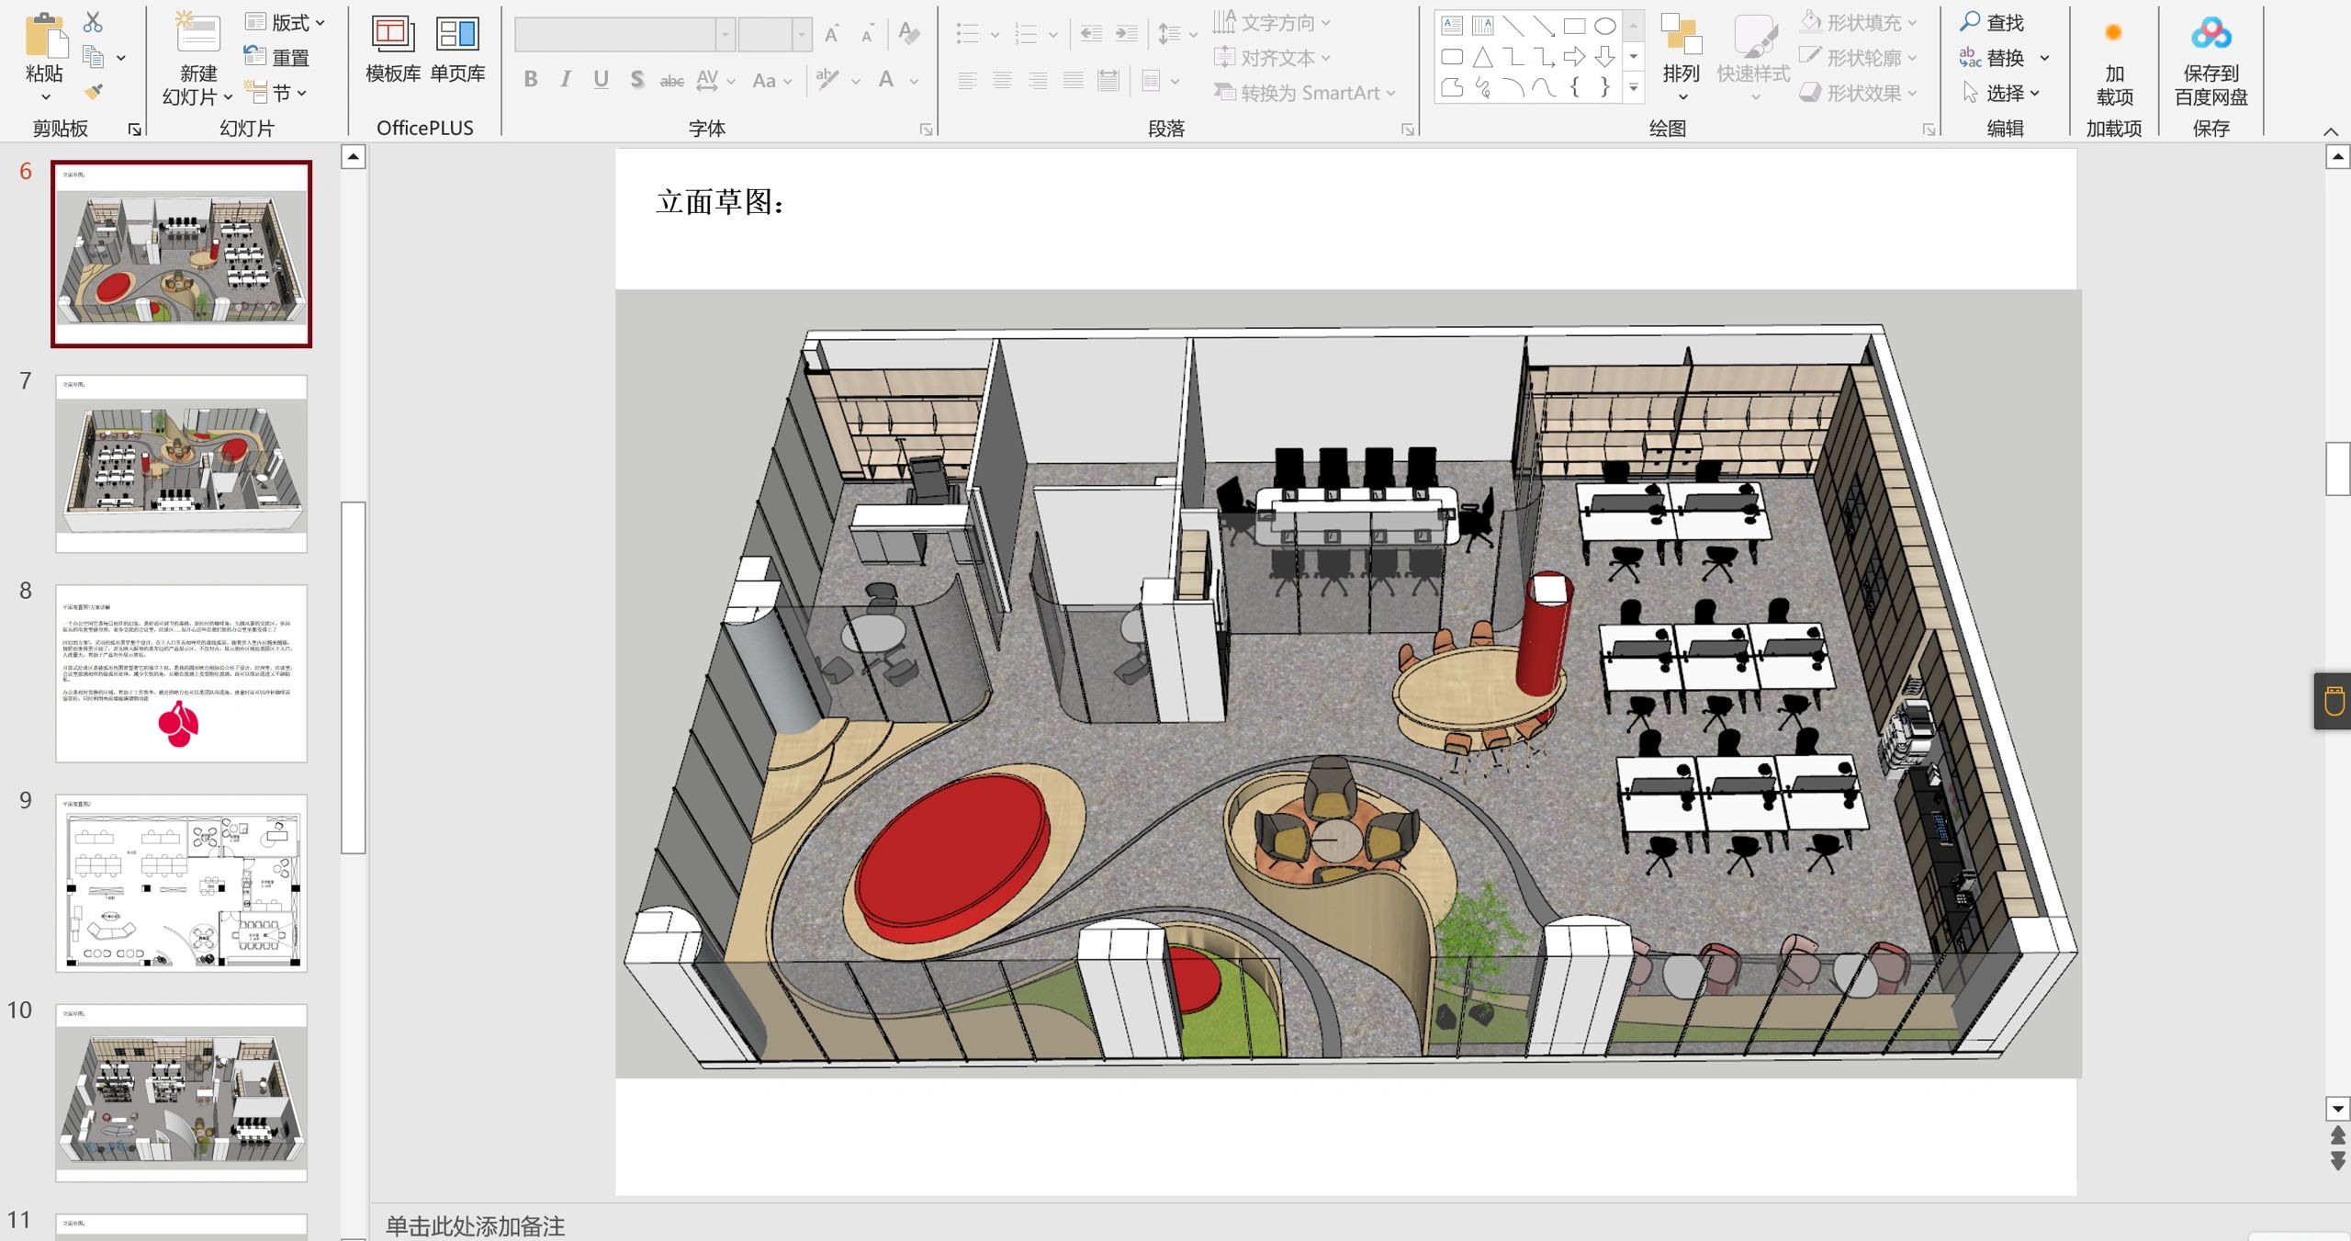This screenshot has width=2351, height=1241.
Task: Toggle bold formatting
Action: point(531,80)
